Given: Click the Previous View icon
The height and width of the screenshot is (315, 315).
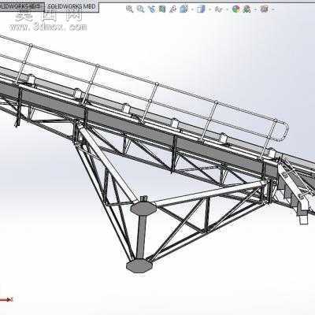Looking at the screenshot, I should click(x=152, y=9).
